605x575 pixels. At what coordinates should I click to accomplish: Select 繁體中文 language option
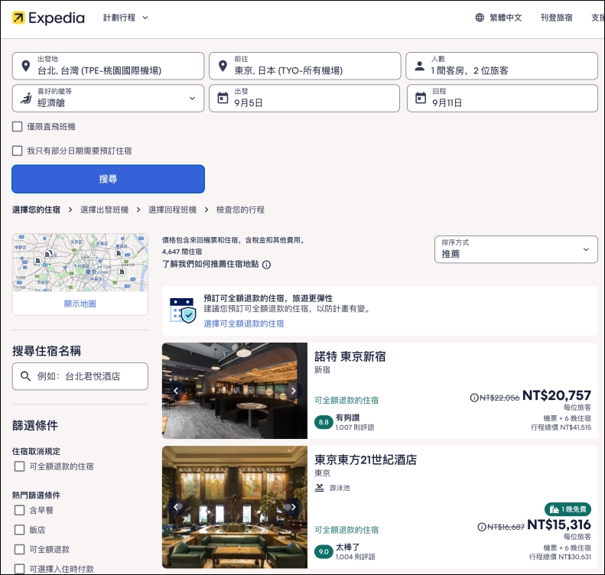pos(506,18)
